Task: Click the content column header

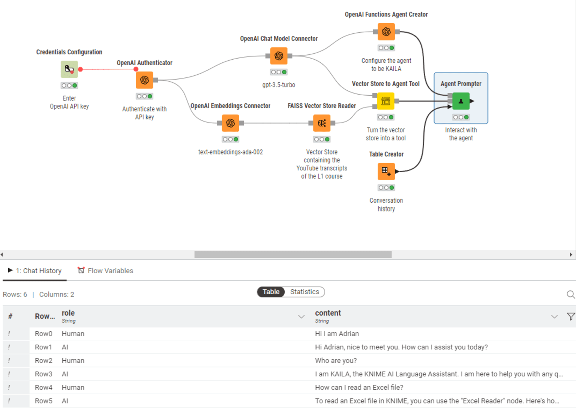Action: (x=437, y=316)
